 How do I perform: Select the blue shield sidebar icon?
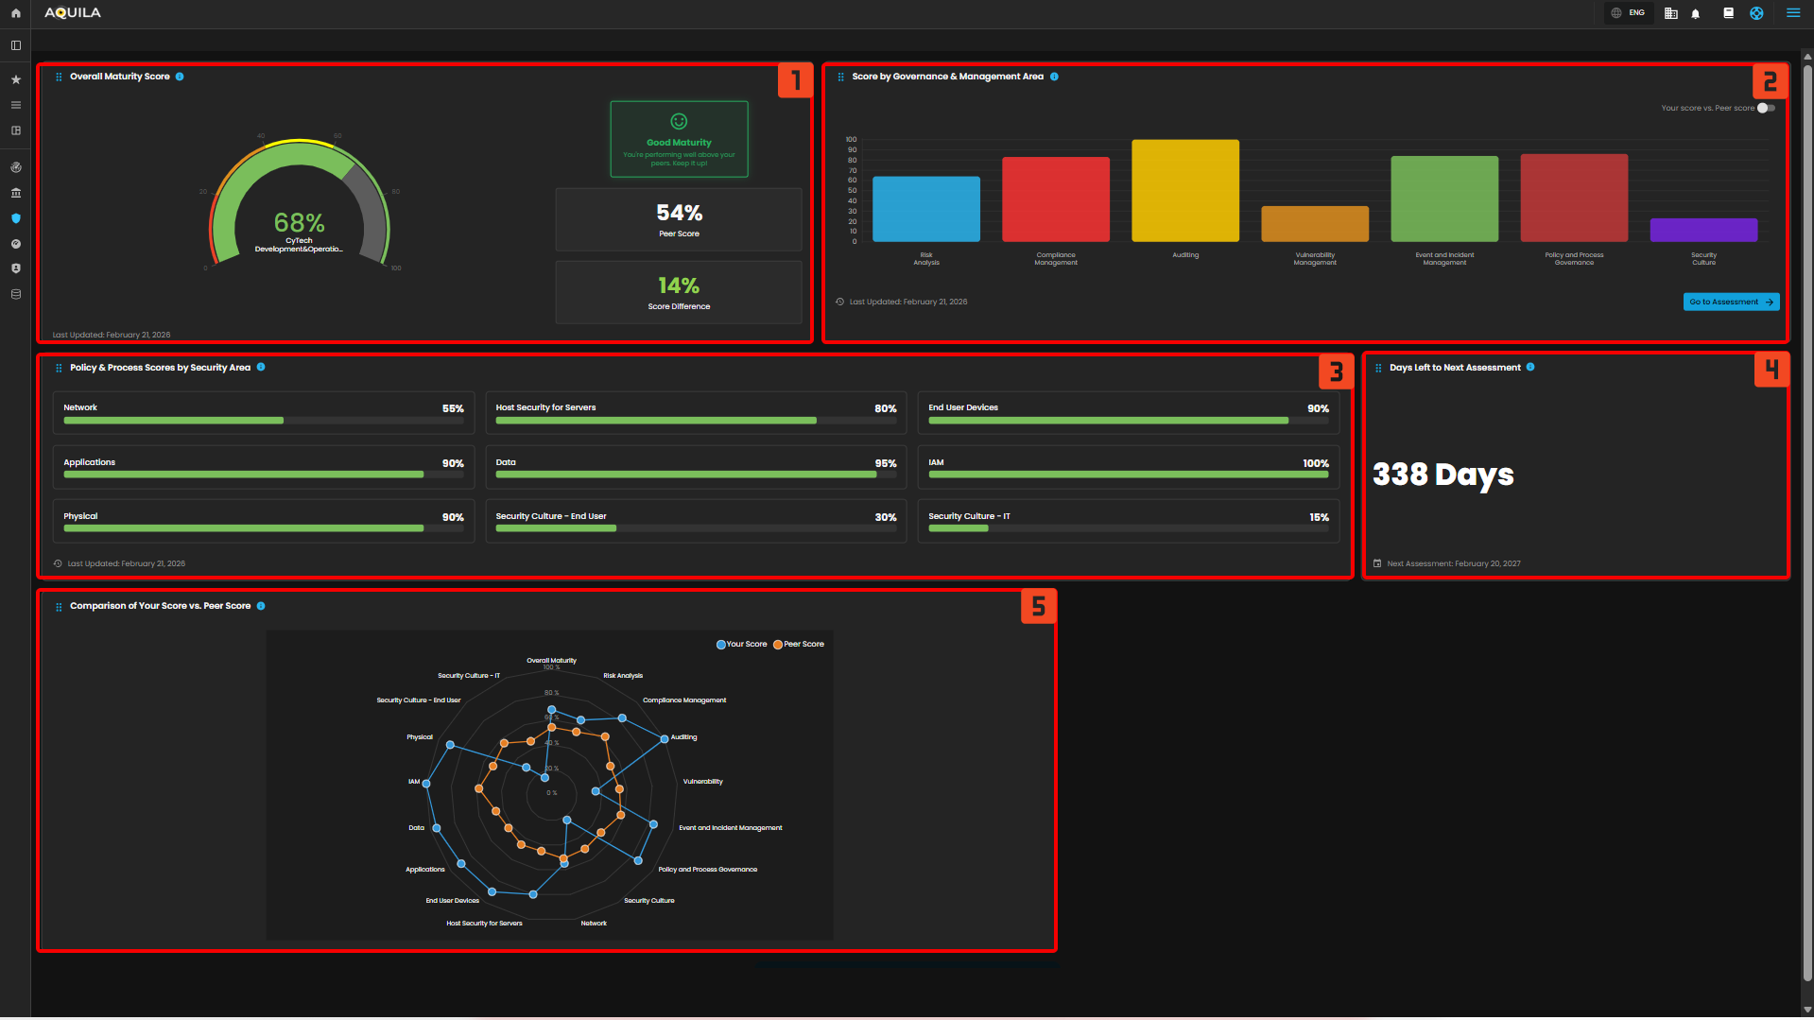click(15, 218)
